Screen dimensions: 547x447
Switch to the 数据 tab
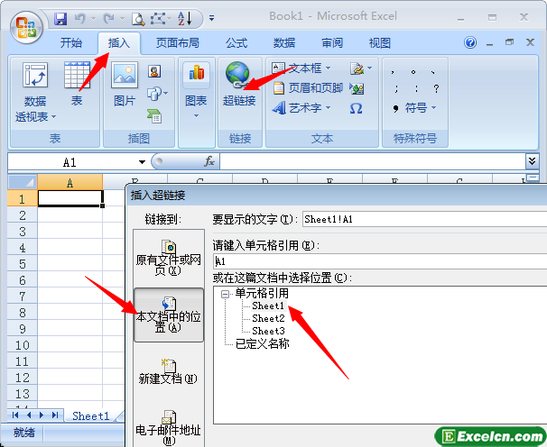284,43
